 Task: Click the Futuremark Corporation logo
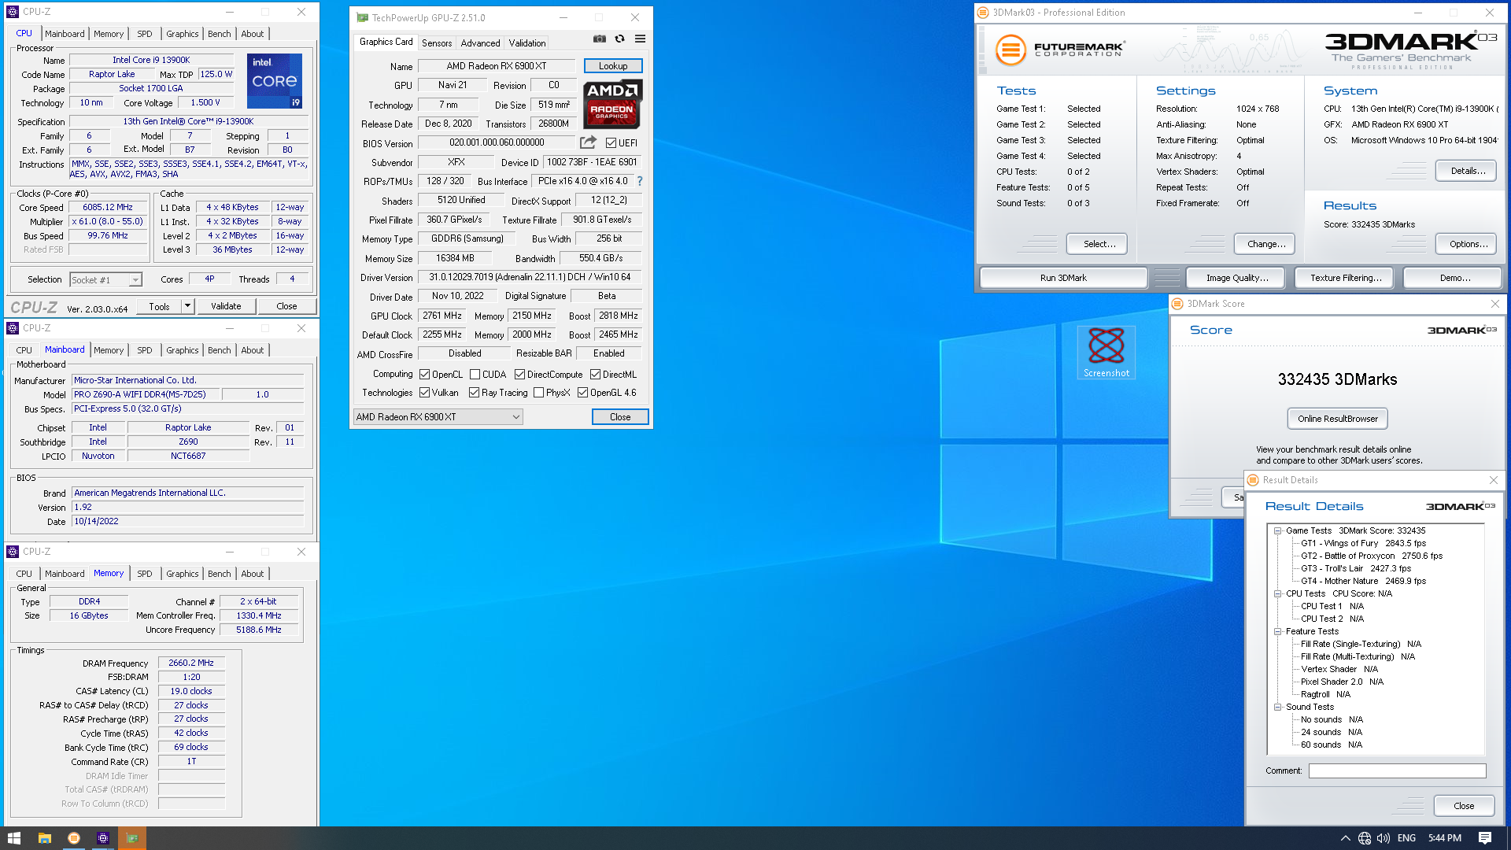(1060, 50)
